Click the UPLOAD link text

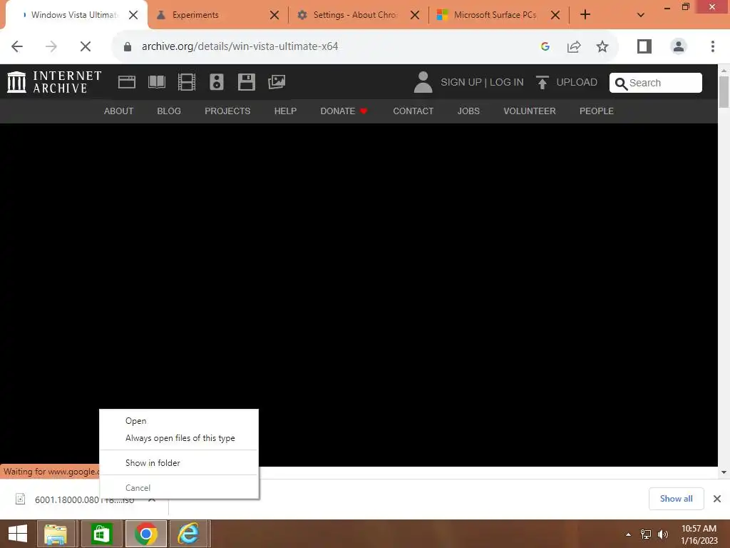point(576,83)
